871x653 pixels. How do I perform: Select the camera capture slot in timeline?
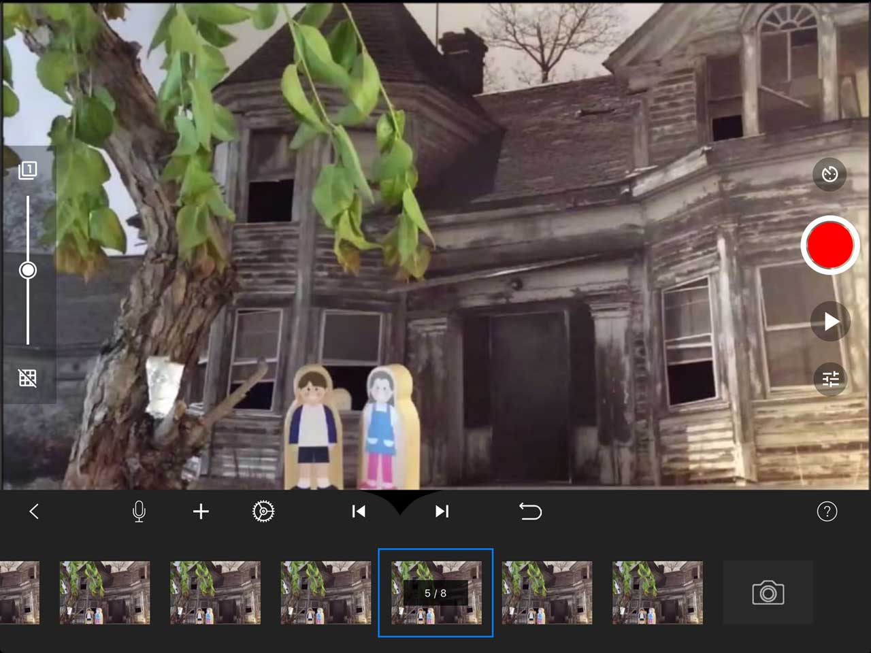[768, 592]
